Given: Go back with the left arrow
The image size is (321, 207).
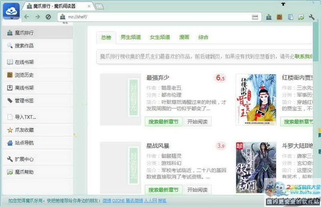Looking at the screenshot, I should [26, 17].
